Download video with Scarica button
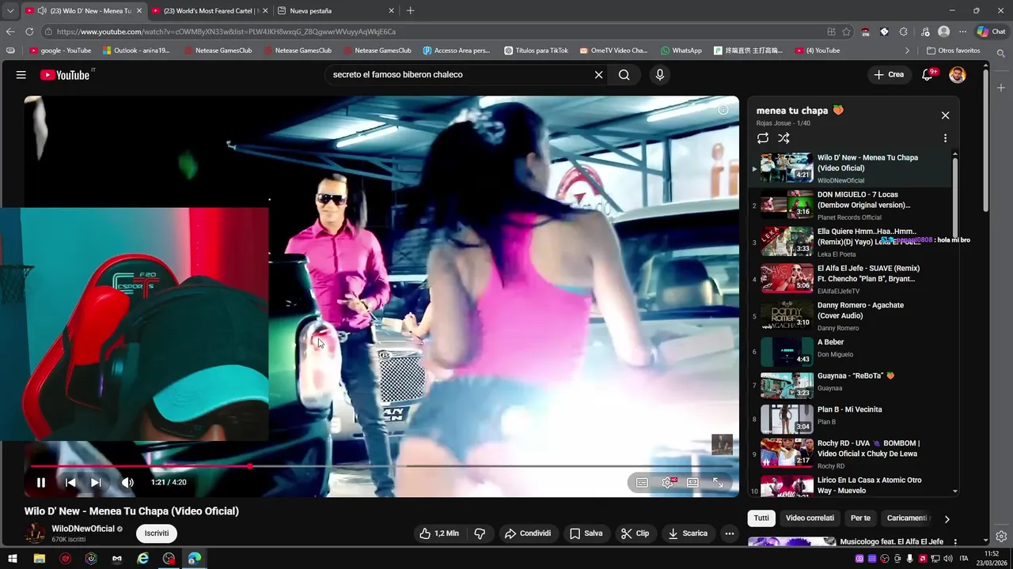The image size is (1013, 569). coord(688,533)
